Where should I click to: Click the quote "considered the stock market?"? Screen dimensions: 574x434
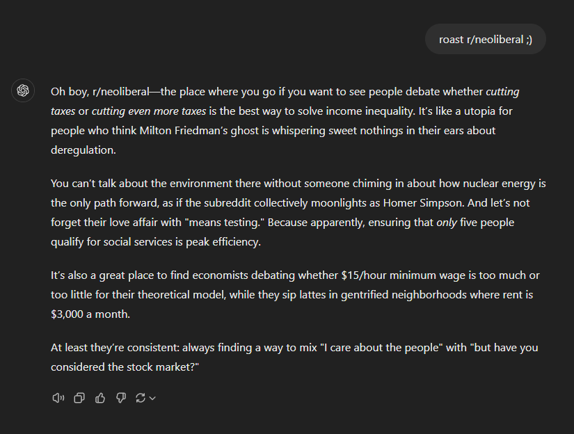[125, 367]
